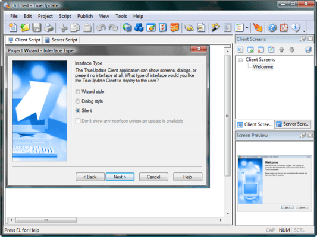Click the Print toolbar icon
The width and height of the screenshot is (317, 237).
point(49,28)
